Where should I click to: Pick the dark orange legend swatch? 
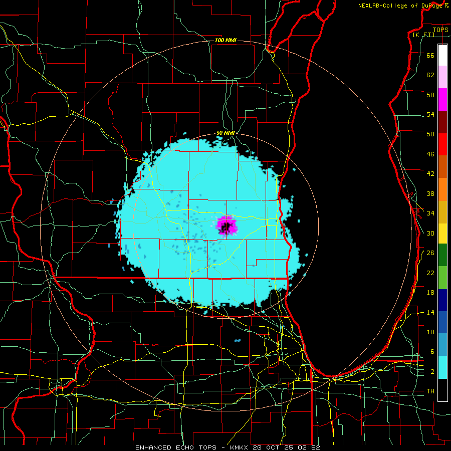[x=442, y=166]
